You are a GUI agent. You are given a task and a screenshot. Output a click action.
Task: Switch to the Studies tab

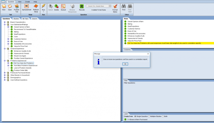tap(16, 19)
